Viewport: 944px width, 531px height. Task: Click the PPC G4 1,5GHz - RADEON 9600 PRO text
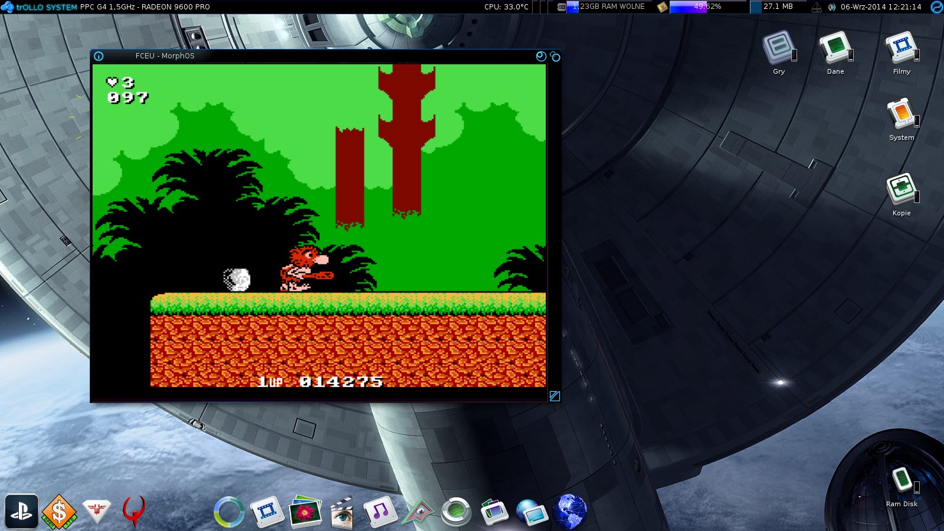click(x=145, y=7)
